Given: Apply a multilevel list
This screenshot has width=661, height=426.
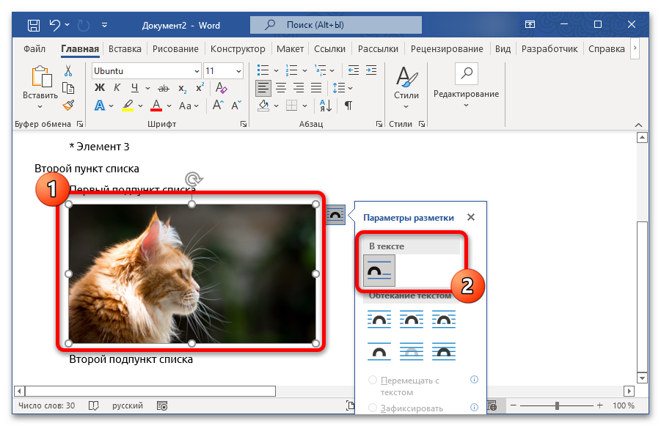Looking at the screenshot, I should coord(321,70).
